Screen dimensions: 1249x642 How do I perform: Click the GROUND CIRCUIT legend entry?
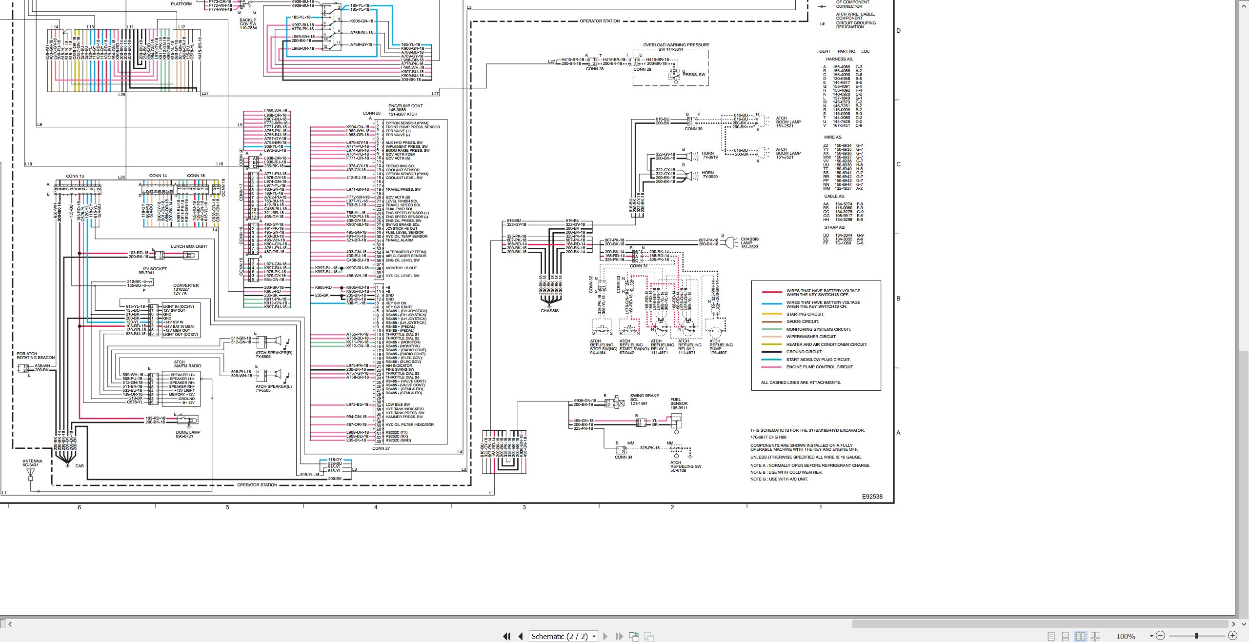click(804, 352)
